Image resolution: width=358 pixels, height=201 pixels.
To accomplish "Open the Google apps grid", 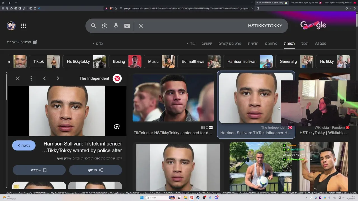I will pos(23,26).
